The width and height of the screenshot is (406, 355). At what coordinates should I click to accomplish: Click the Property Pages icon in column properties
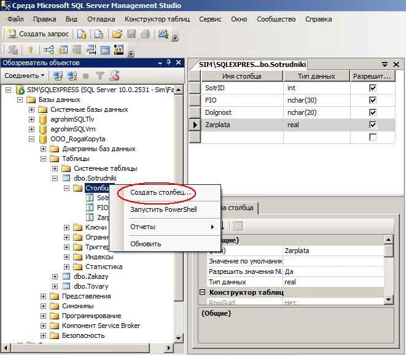point(238,226)
